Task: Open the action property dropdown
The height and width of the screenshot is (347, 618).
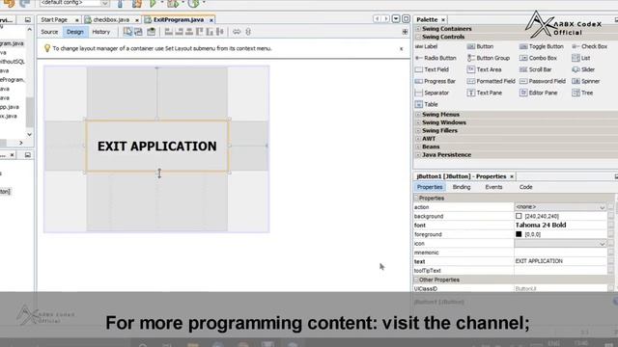Action: [602, 207]
